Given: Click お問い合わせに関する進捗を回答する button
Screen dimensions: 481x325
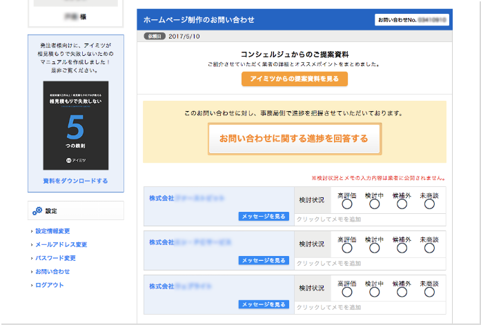Looking at the screenshot, I should 295,139.
